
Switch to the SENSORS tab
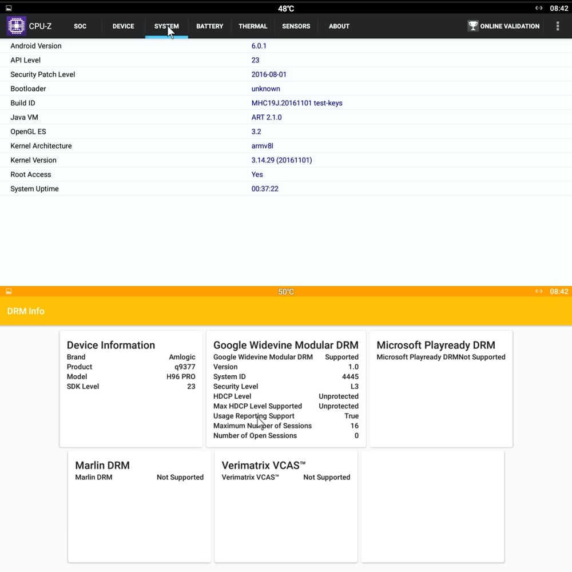(296, 26)
